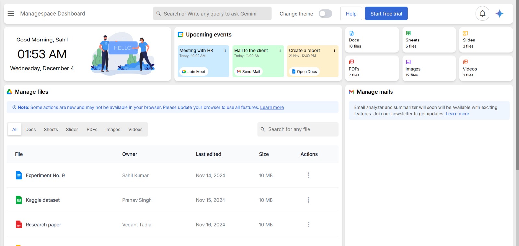Switch to the Slides filter tab

pyautogui.click(x=72, y=129)
